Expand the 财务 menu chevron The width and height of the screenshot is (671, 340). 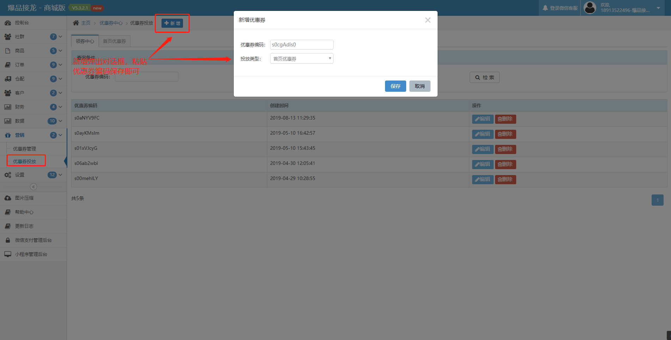coord(60,107)
